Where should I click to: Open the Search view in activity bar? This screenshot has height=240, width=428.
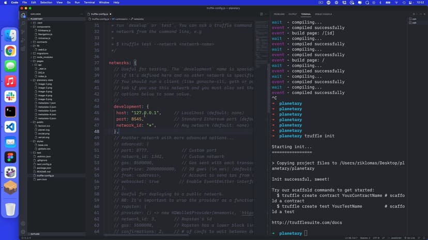tap(23, 24)
